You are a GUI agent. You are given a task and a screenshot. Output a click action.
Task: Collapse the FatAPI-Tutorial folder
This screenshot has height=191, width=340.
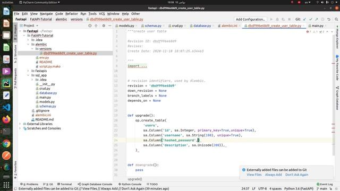[24, 36]
